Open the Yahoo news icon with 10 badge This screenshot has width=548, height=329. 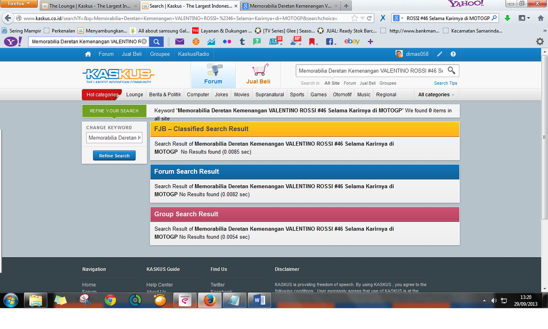(x=275, y=41)
